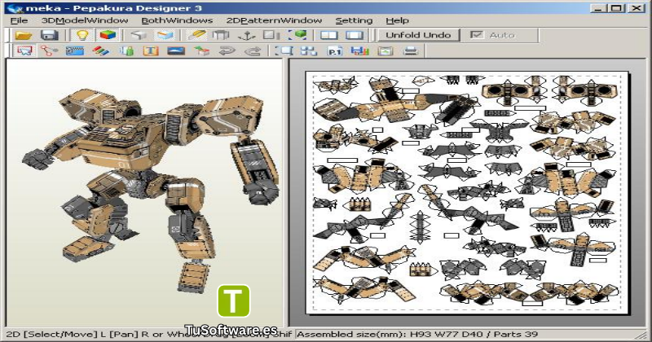The width and height of the screenshot is (652, 342).
Task: Toggle the colored cube texture icon
Action: coord(108,35)
